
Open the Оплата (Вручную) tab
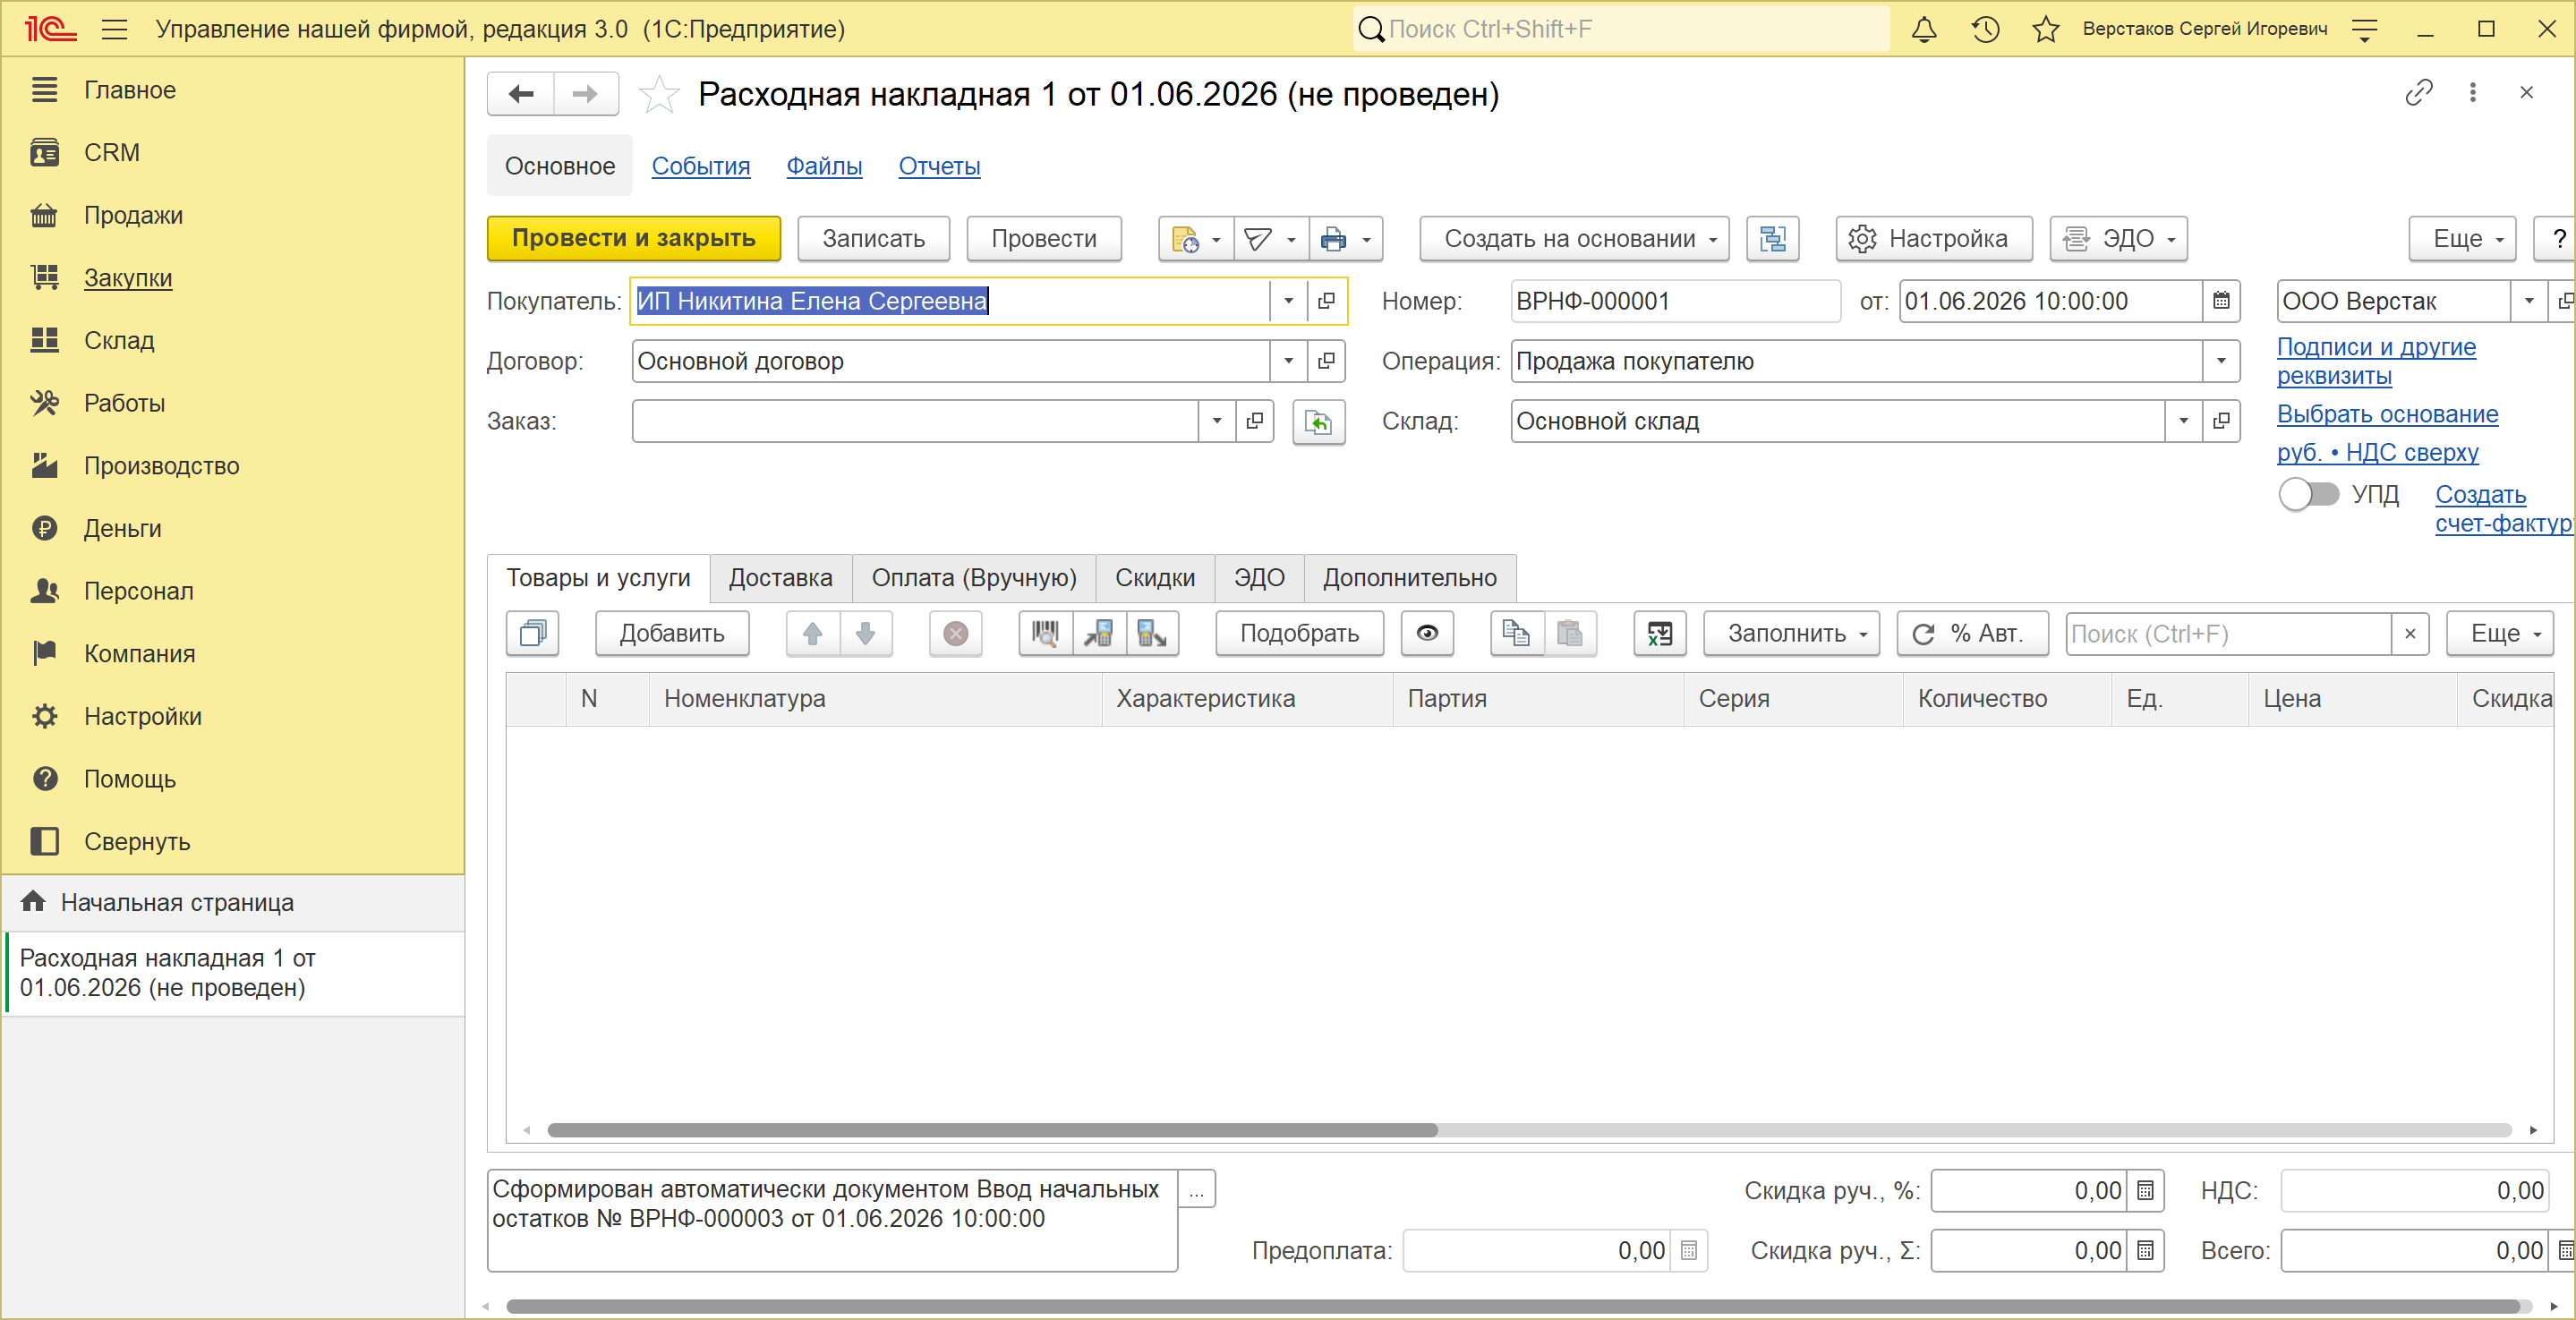[x=974, y=578]
